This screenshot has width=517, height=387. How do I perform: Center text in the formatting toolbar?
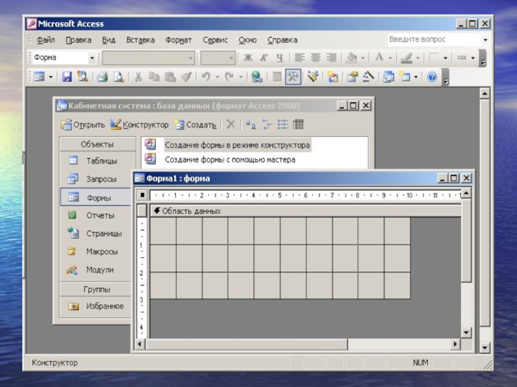click(x=315, y=57)
